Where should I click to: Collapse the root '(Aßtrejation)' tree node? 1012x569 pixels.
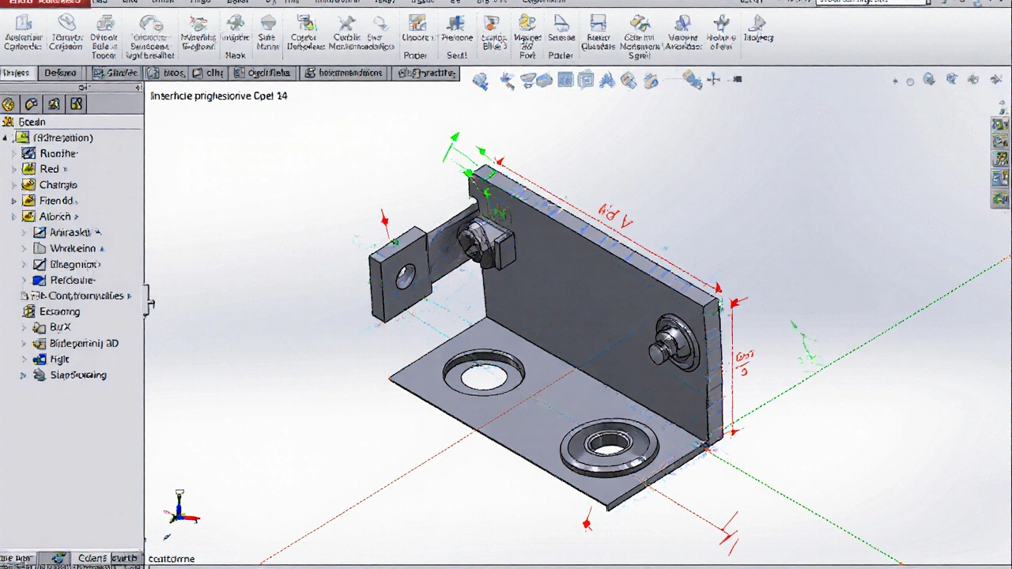6,138
